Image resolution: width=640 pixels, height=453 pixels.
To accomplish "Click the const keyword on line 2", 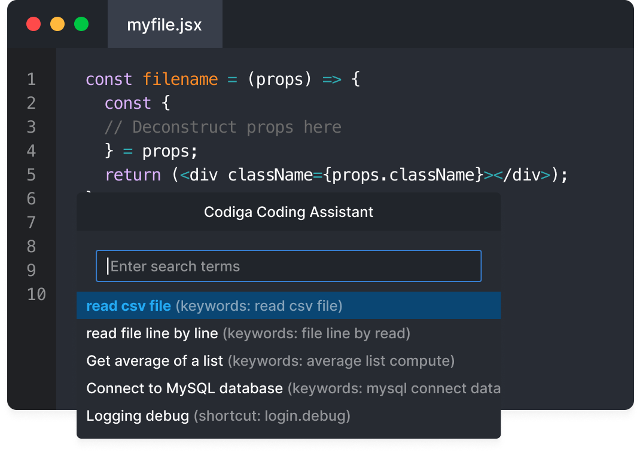I will click(x=128, y=103).
